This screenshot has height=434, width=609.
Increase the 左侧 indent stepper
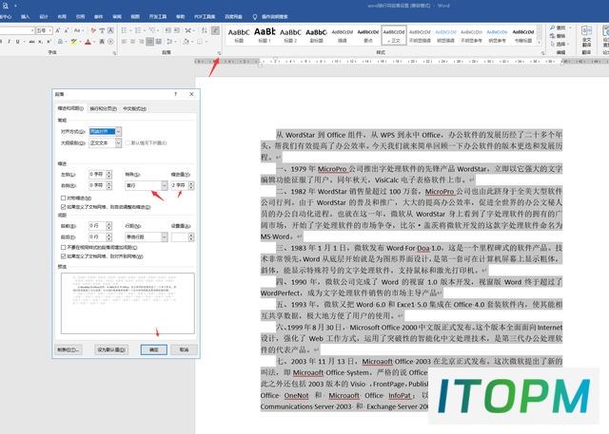(109, 172)
